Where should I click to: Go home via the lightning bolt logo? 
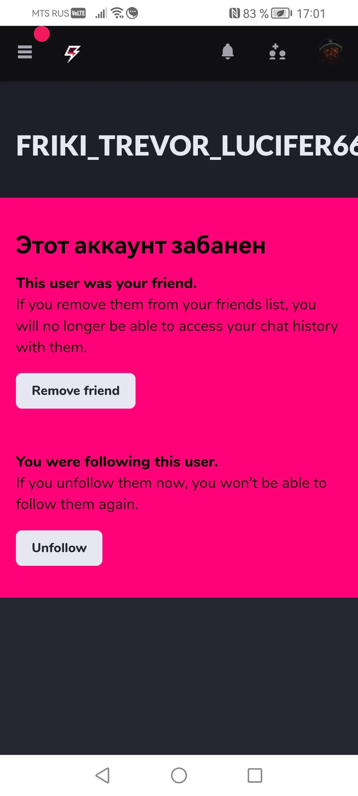pyautogui.click(x=72, y=53)
